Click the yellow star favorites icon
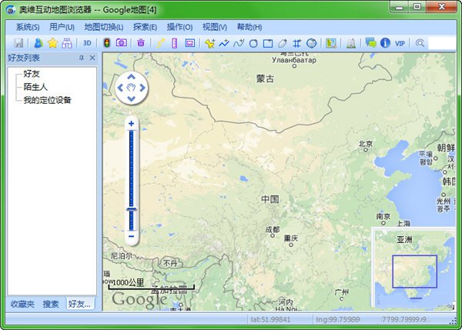 [x=52, y=43]
